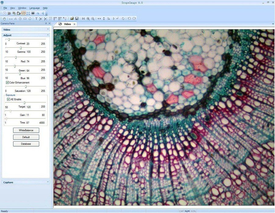Select the angle measurement tool
275x213 pixels.
tap(16, 19)
